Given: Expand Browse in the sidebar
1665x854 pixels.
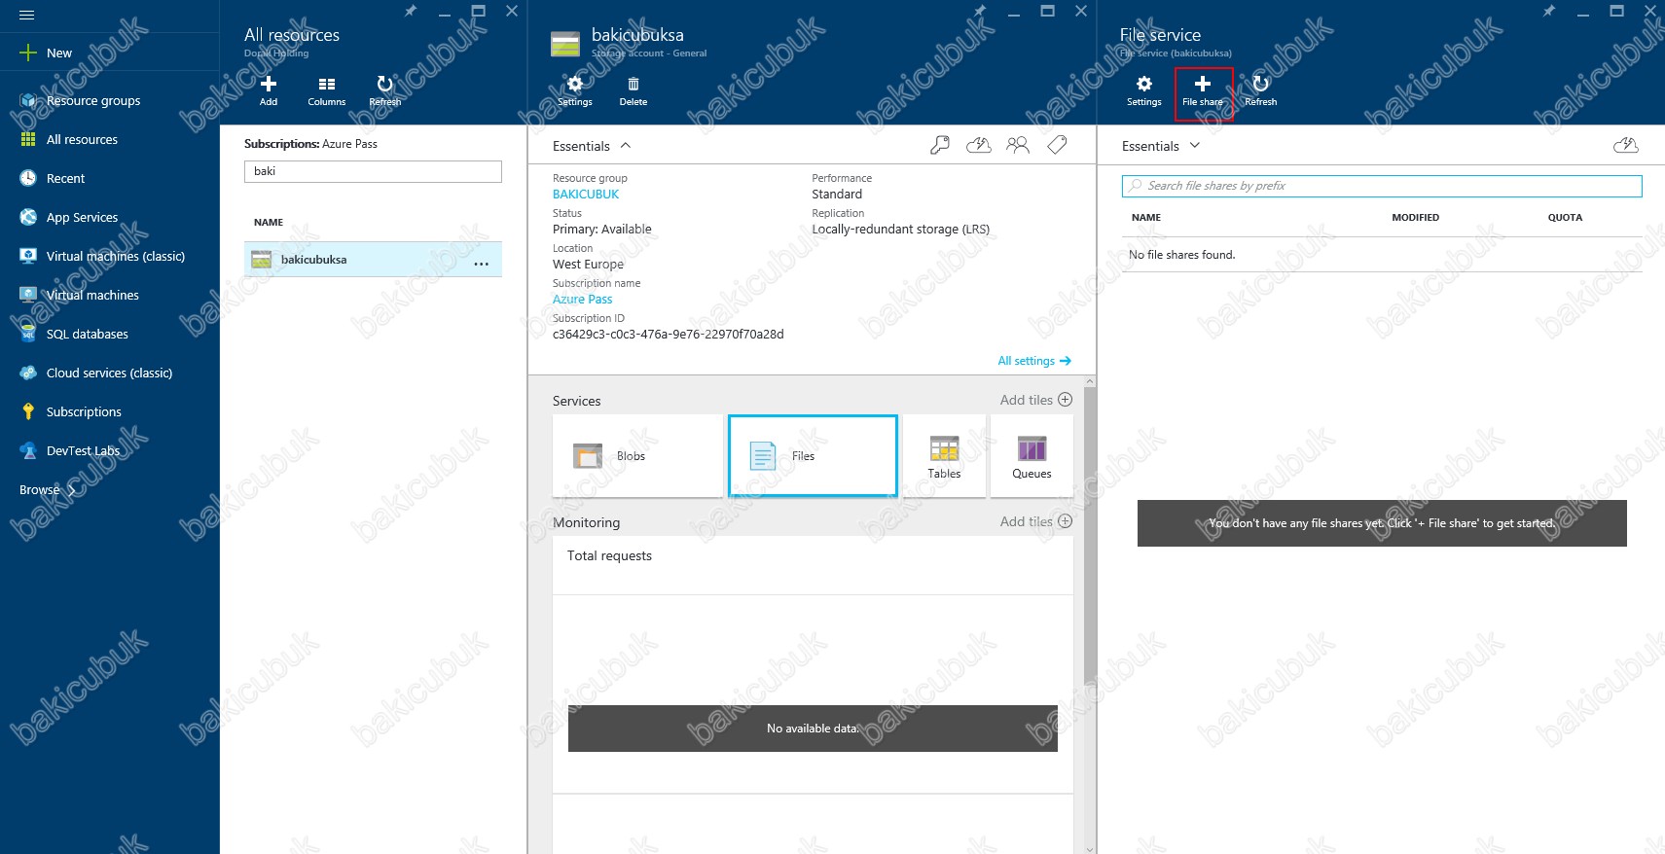Looking at the screenshot, I should point(48,489).
